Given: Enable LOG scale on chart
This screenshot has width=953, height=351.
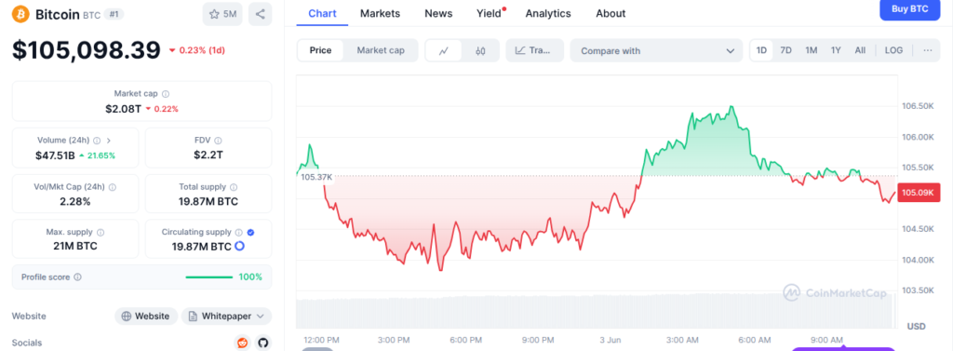Looking at the screenshot, I should point(893,50).
